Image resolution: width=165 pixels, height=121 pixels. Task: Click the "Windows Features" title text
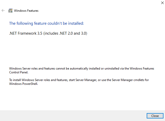[x=26, y=11]
